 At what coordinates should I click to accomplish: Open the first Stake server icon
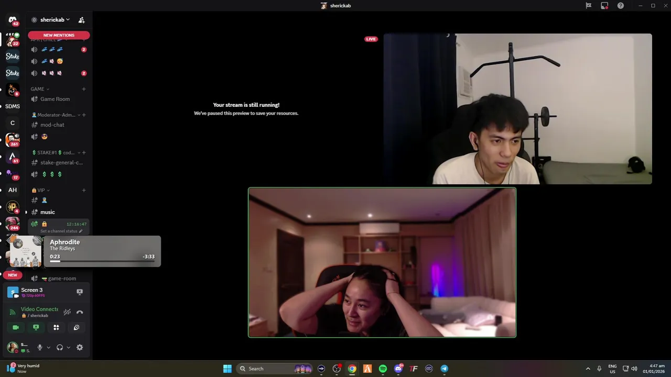click(13, 56)
